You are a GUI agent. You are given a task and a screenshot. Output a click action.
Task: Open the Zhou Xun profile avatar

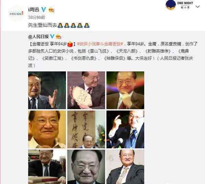tap(16, 13)
